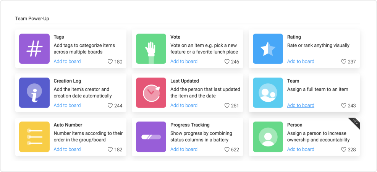
Task: Like the Last Updated column via heart
Action: tap(227, 105)
